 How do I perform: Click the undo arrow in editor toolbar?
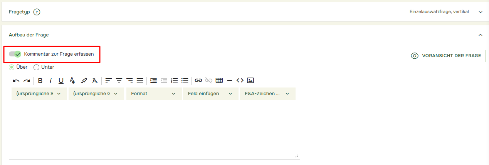pos(16,81)
